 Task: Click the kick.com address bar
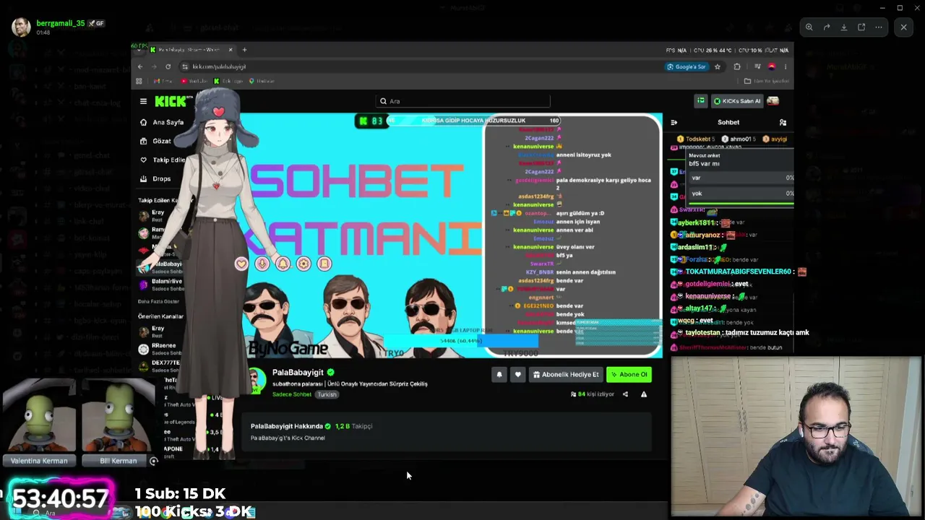tap(419, 66)
